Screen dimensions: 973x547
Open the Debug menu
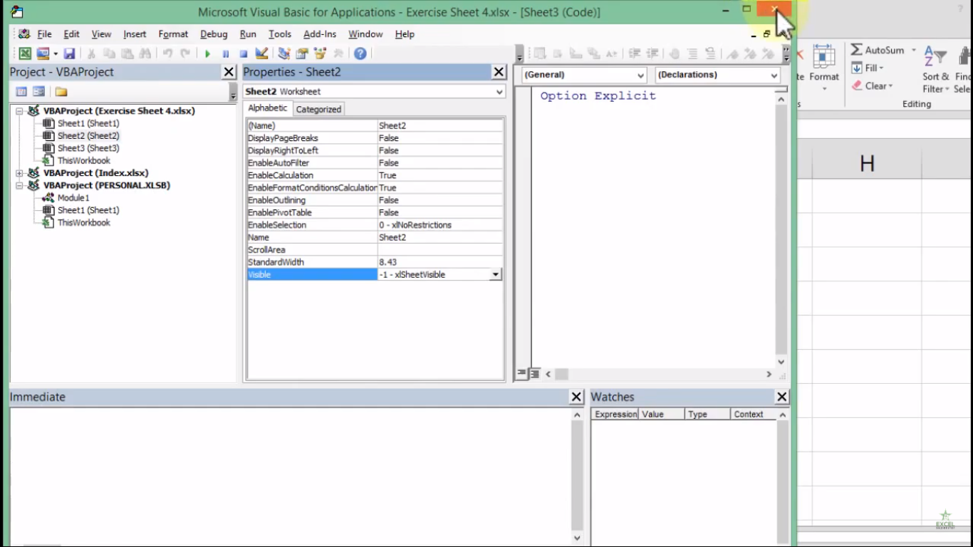[214, 34]
